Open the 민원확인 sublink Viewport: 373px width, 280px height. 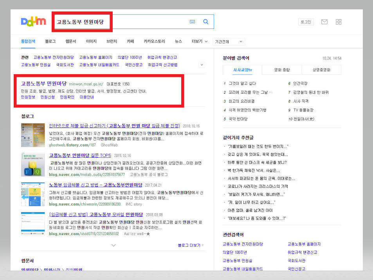[x=67, y=97]
